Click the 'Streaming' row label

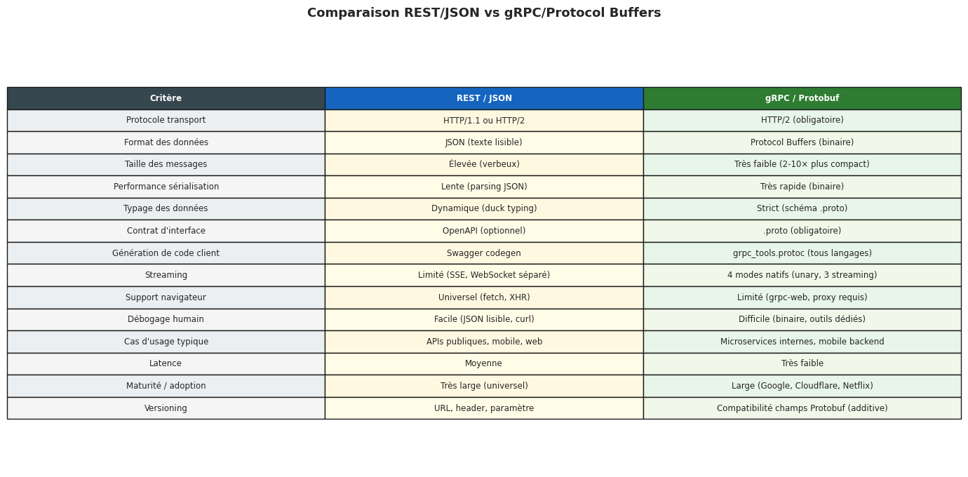(x=166, y=275)
